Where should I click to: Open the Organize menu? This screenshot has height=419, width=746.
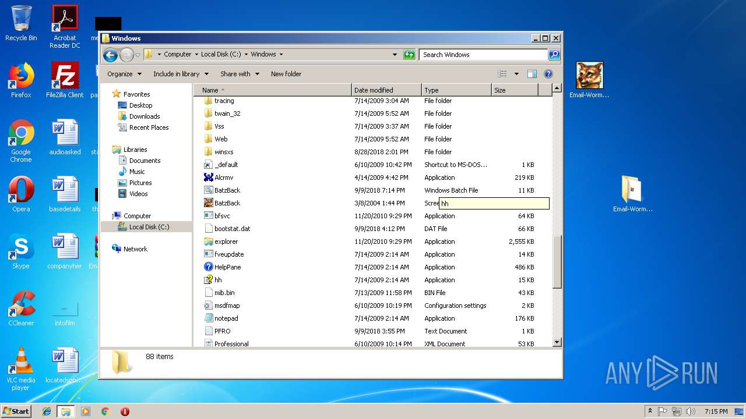124,74
